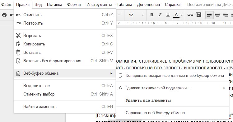Select left text alignment icon
The height and width of the screenshot is (122, 233).
pyautogui.click(x=209, y=15)
